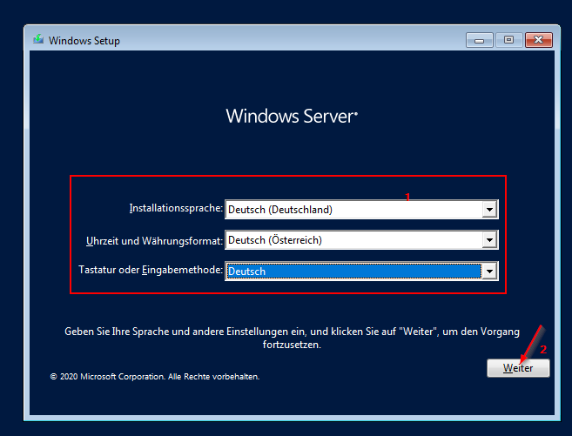Click the instruction text about Sprache und Einstellungen
Viewport: 572px width, 436px height.
pyautogui.click(x=292, y=338)
